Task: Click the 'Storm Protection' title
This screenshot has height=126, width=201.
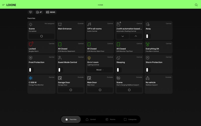Action: [154, 62]
